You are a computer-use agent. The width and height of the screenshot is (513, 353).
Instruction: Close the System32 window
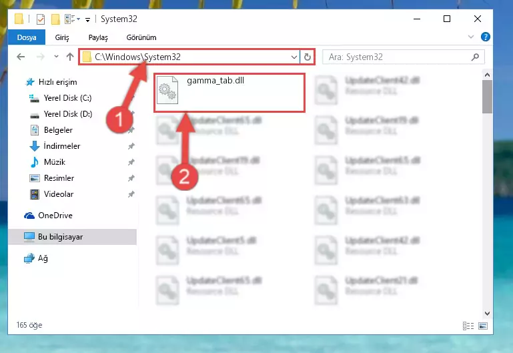(478, 19)
